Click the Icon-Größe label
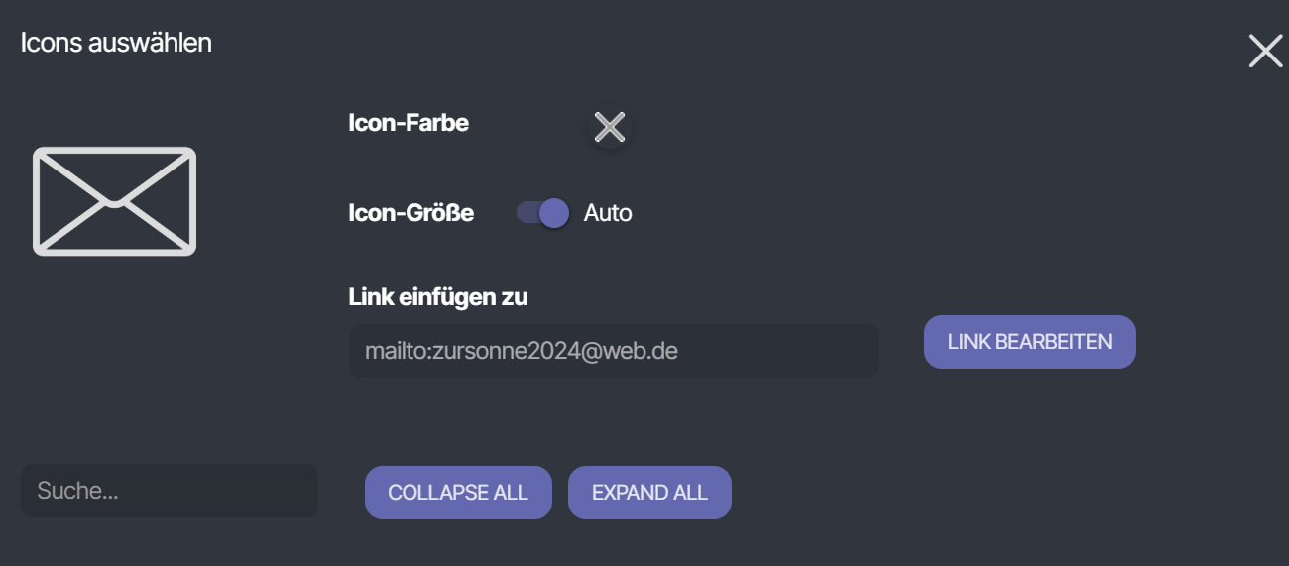1289x566 pixels. 410,213
